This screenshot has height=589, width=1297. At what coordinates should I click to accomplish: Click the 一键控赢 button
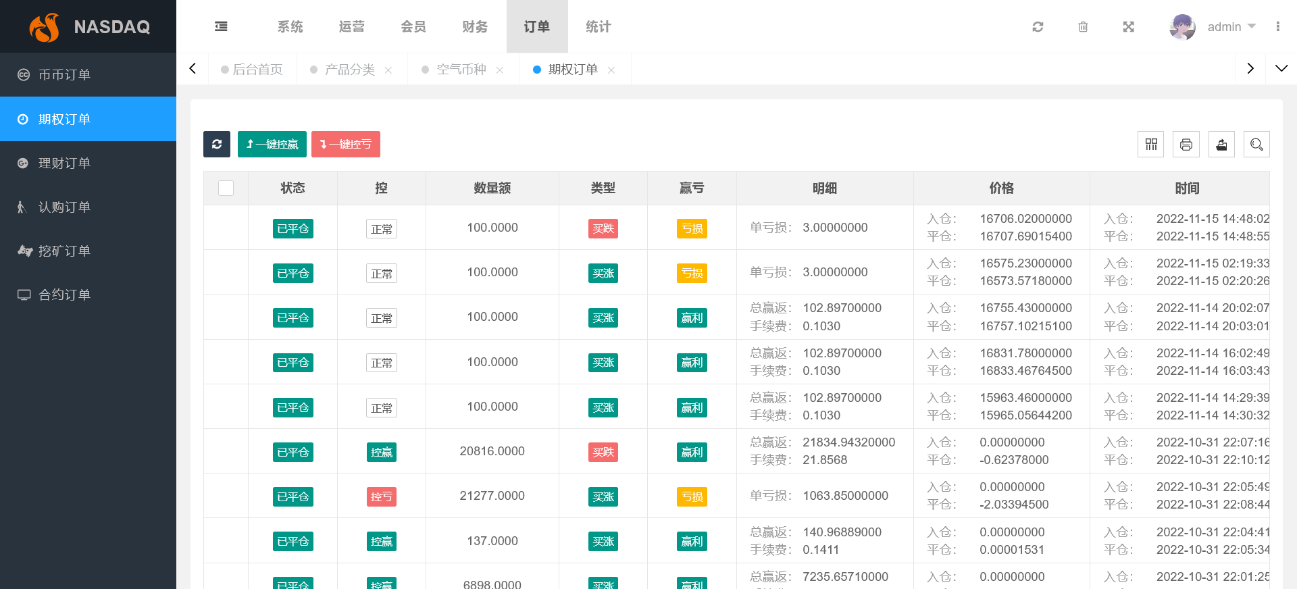click(x=272, y=145)
